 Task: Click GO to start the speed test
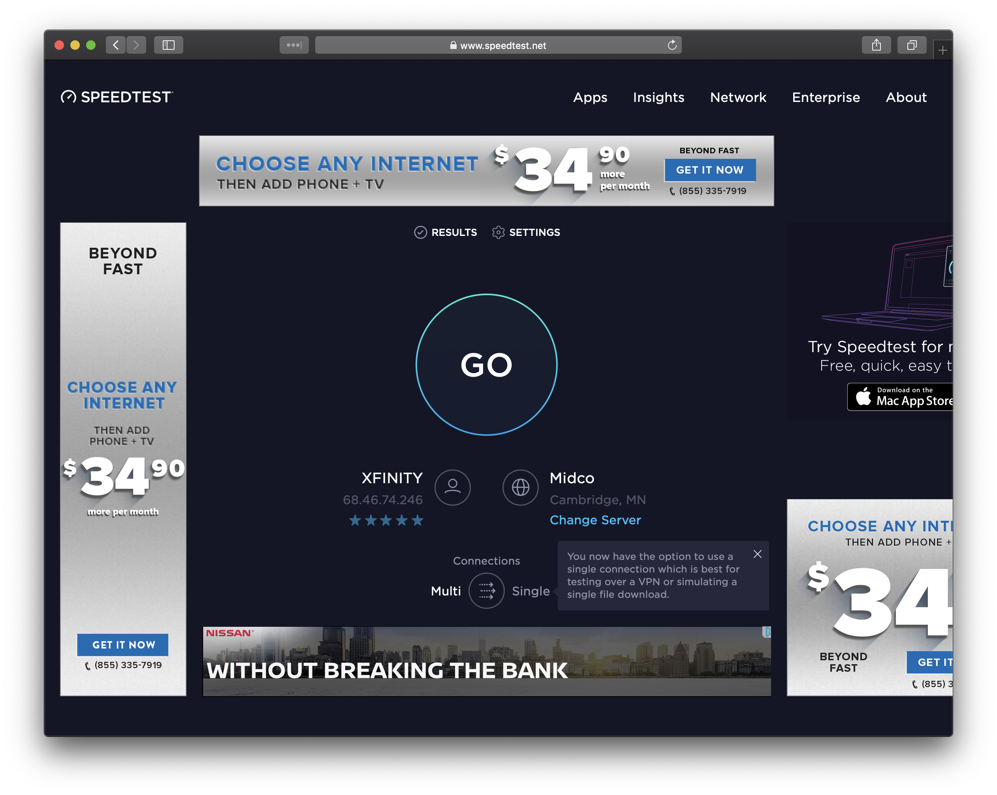[x=487, y=365]
